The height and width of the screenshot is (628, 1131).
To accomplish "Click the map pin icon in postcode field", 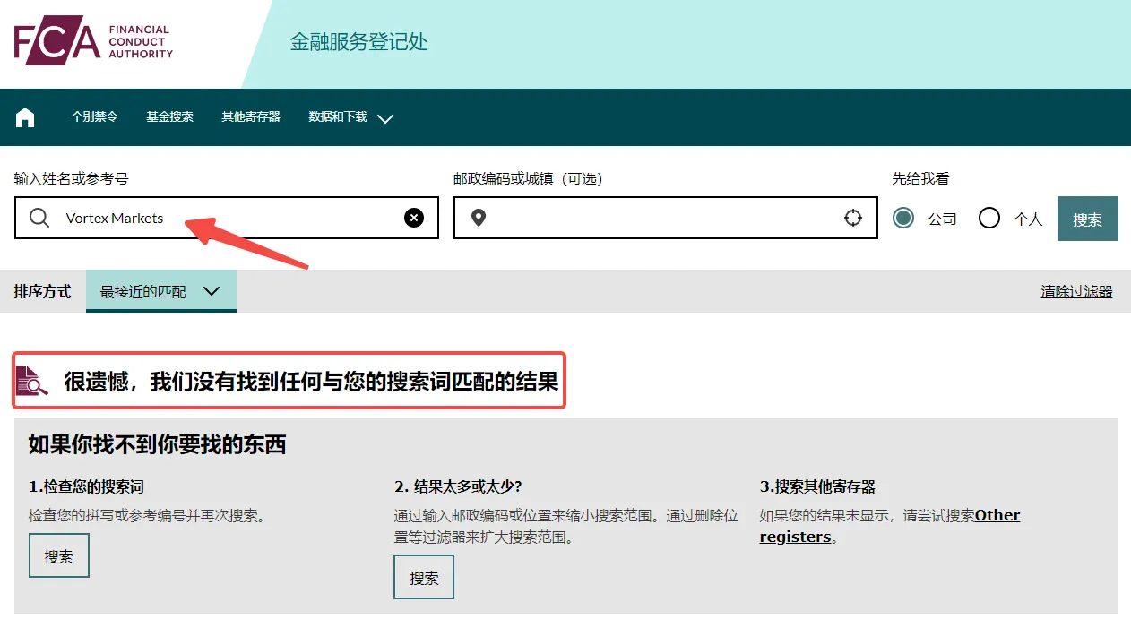I will tap(479, 218).
